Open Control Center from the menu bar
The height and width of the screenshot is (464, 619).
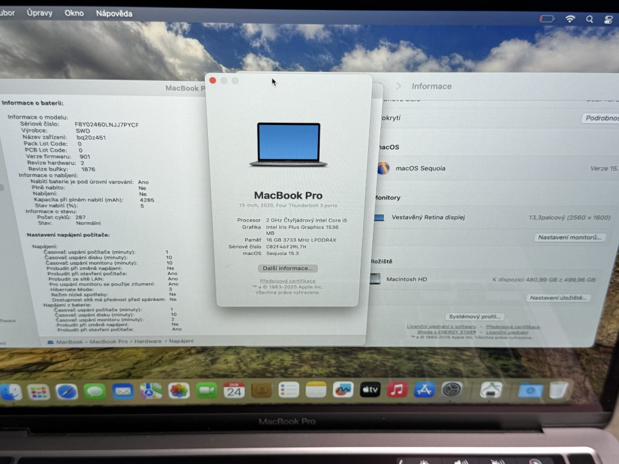(x=608, y=20)
